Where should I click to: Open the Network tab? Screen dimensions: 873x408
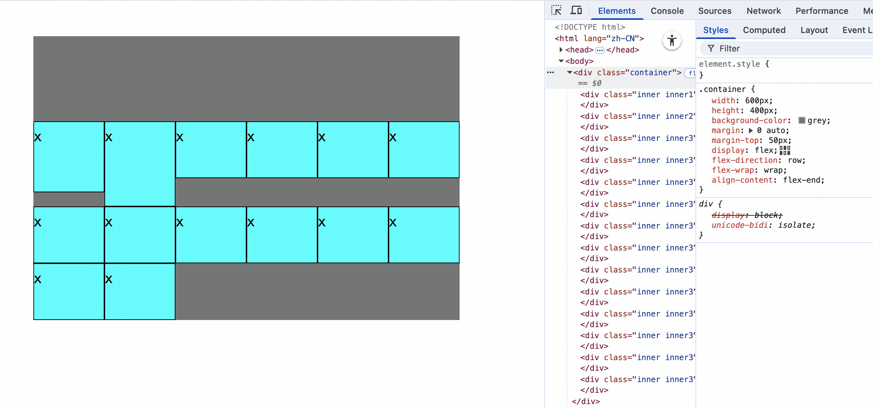coord(763,11)
